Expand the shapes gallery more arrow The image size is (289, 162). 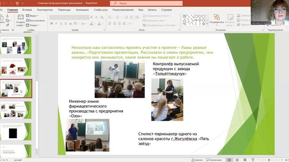(x=207, y=24)
